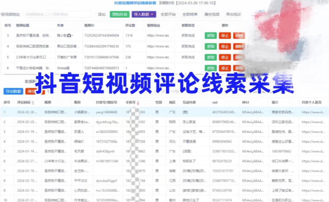Click the Douyin ID yang16868688
The height and width of the screenshot is (202, 329).
[x=106, y=112]
